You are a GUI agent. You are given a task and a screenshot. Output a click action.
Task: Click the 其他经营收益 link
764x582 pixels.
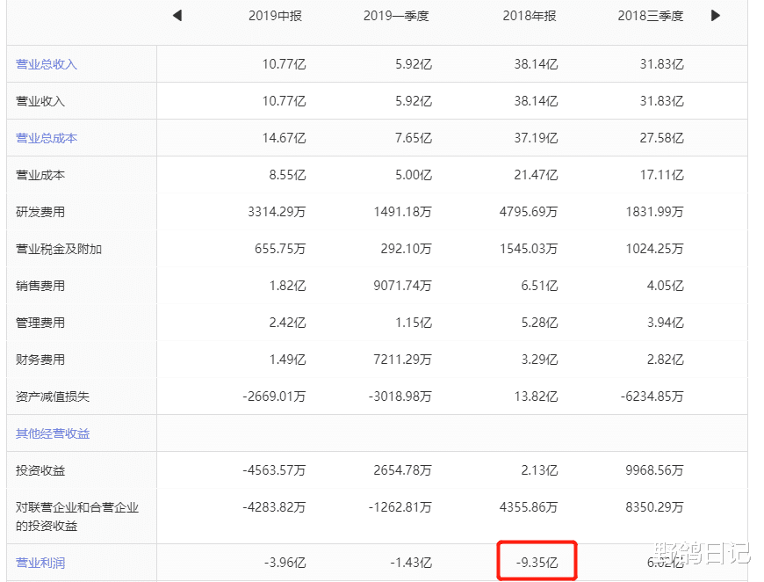click(x=53, y=433)
